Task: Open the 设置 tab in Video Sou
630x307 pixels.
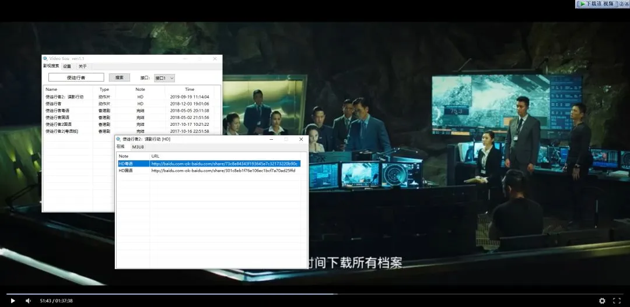Action: point(67,66)
